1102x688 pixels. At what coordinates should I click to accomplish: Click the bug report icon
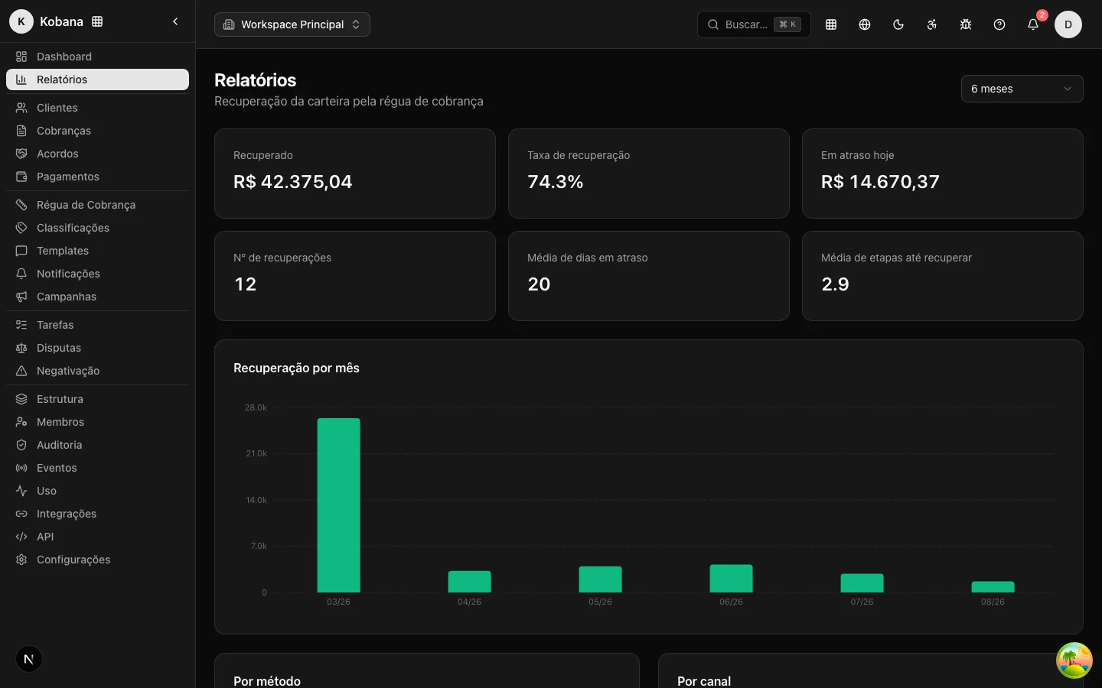[966, 24]
